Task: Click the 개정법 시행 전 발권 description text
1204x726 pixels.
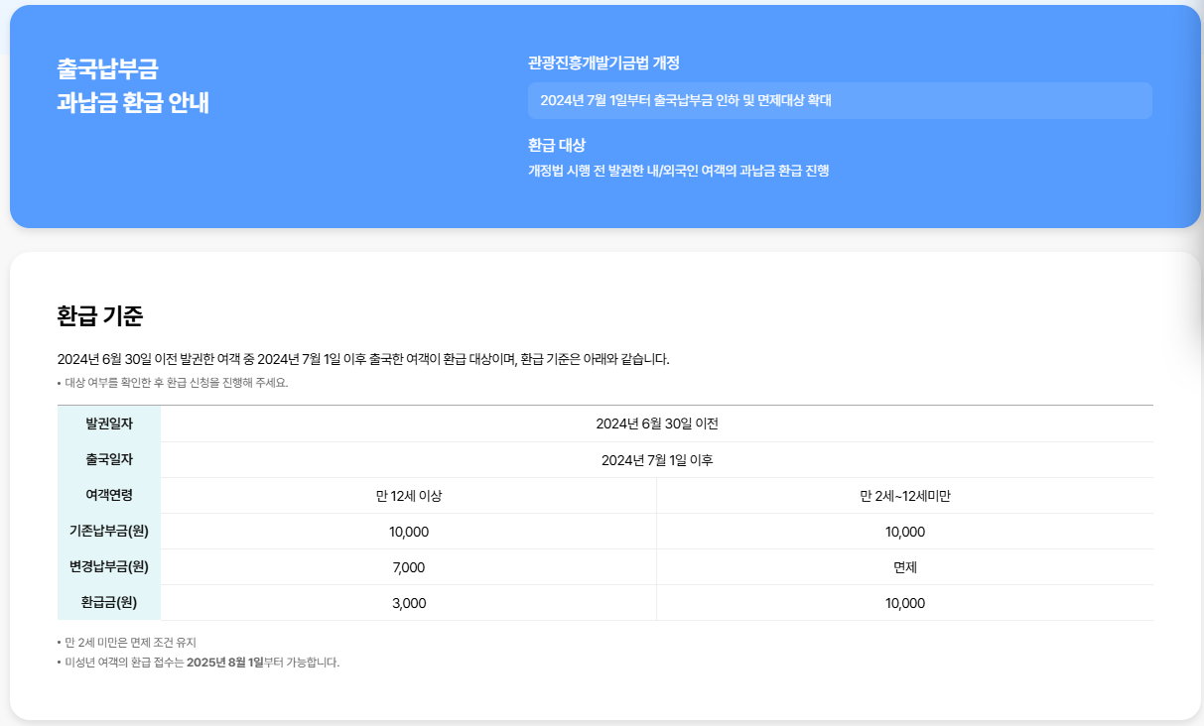Action: (680, 171)
